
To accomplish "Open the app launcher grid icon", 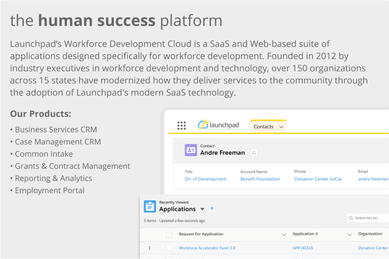I will coord(181,126).
